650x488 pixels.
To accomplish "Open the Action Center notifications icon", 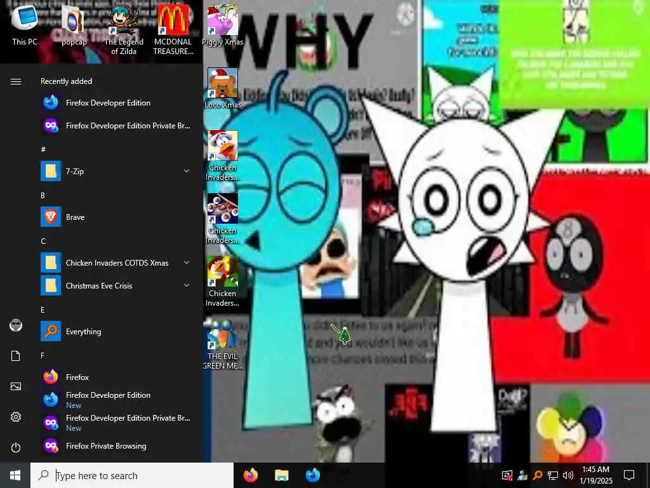I will [629, 475].
